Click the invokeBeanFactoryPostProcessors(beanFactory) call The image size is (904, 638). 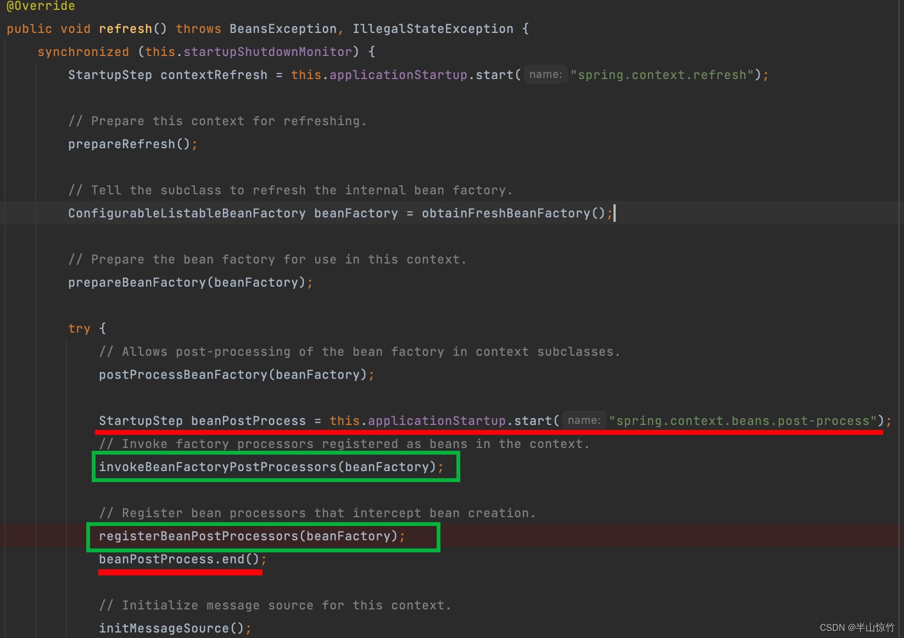pyautogui.click(x=267, y=467)
